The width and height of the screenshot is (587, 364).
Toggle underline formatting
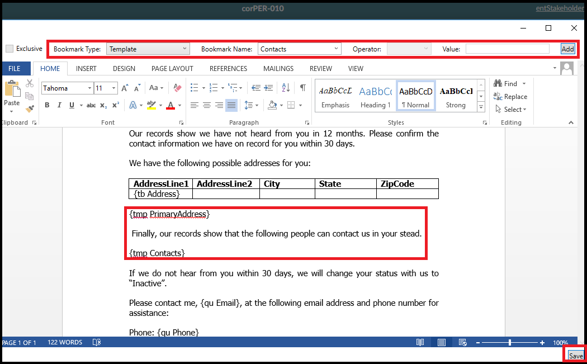click(72, 105)
